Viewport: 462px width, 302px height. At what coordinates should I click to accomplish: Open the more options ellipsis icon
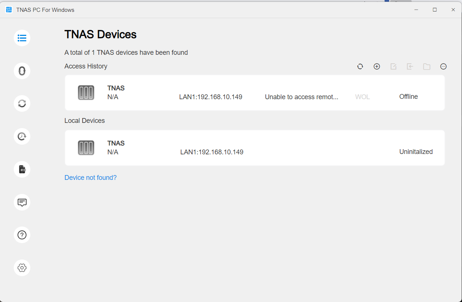[443, 67]
